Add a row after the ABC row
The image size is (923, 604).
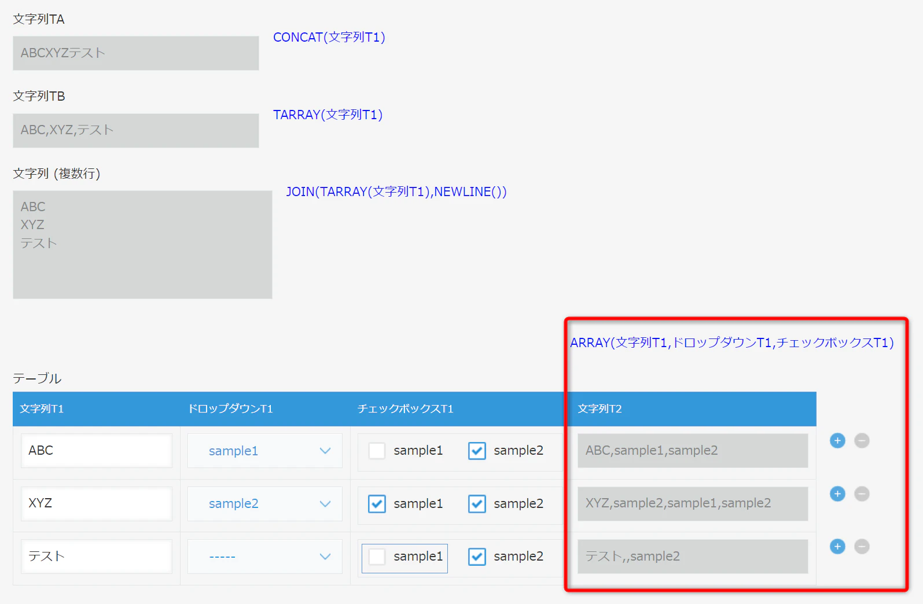[837, 441]
